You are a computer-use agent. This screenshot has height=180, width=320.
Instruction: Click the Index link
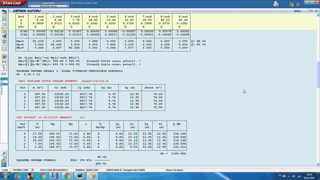click(297, 11)
